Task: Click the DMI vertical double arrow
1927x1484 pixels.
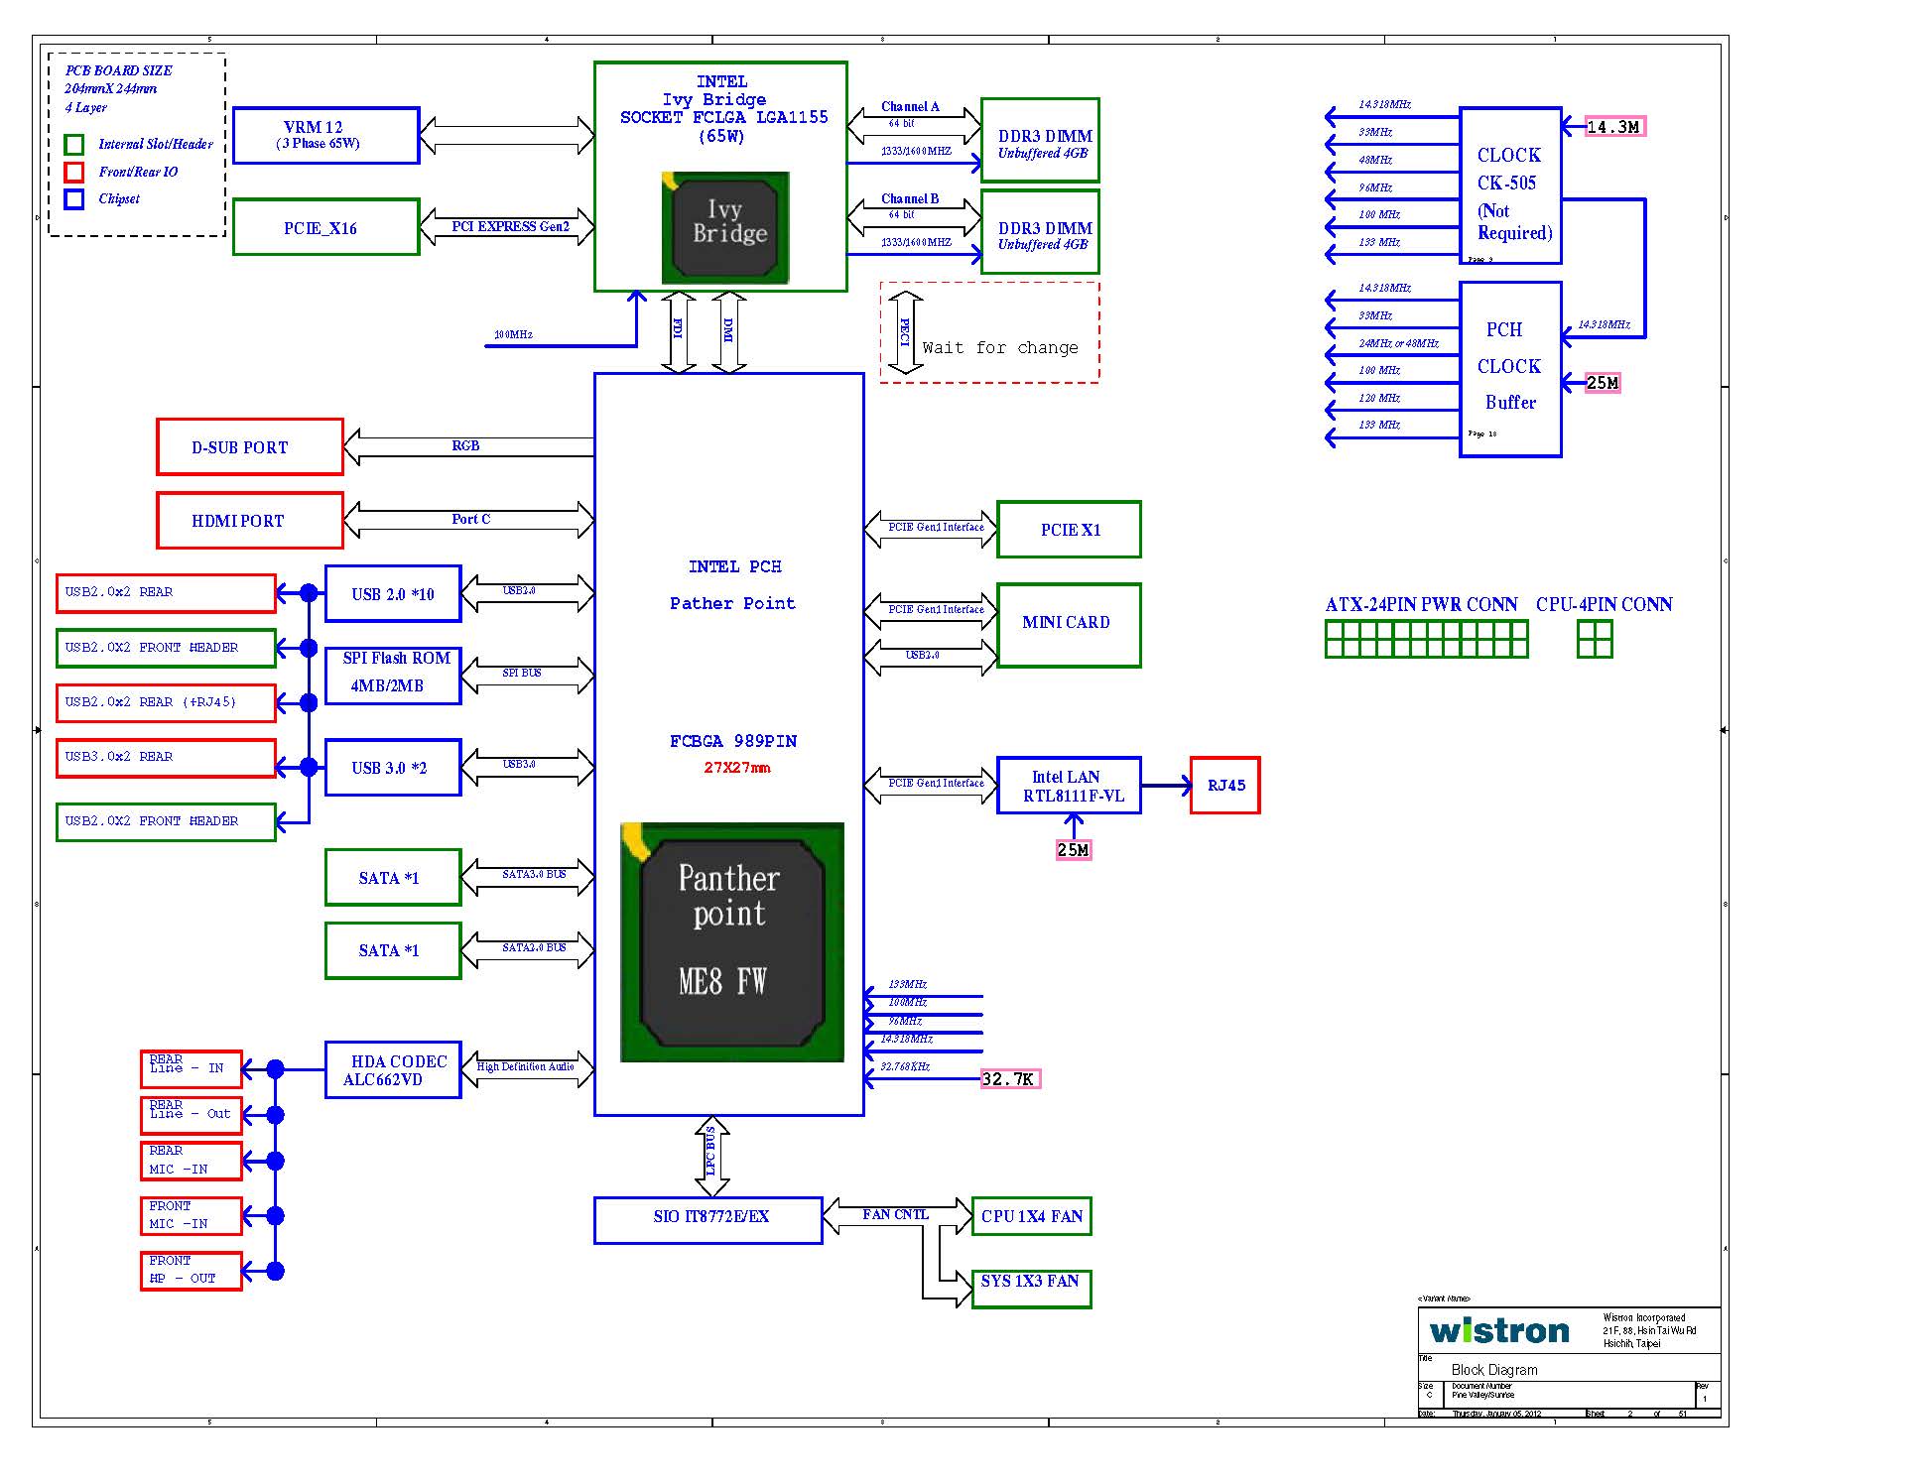Action: (729, 332)
